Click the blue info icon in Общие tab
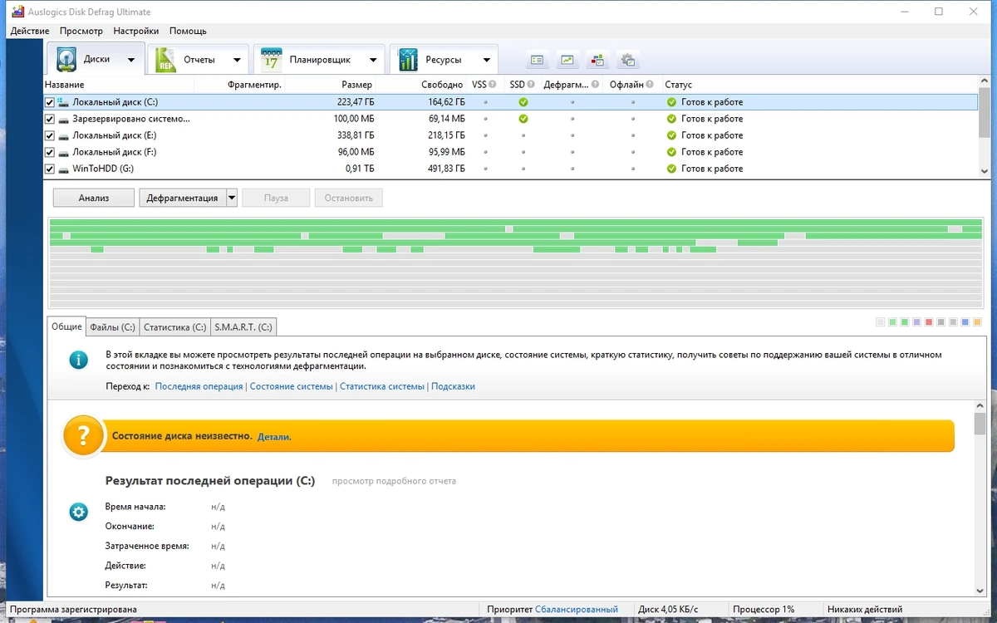This screenshot has height=623, width=997. (78, 360)
